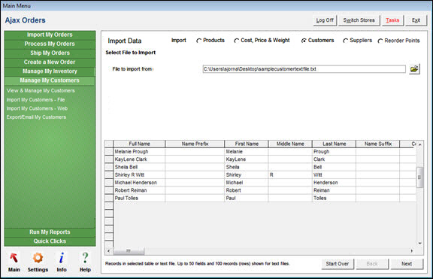Select the Products import radio button
This screenshot has width=433, height=279.
[x=198, y=41]
